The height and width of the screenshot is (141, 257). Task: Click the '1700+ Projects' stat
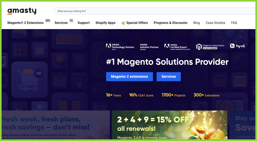pyautogui.click(x=173, y=95)
